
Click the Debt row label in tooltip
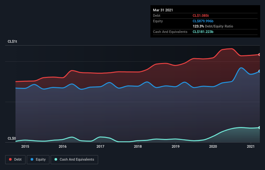coord(157,16)
